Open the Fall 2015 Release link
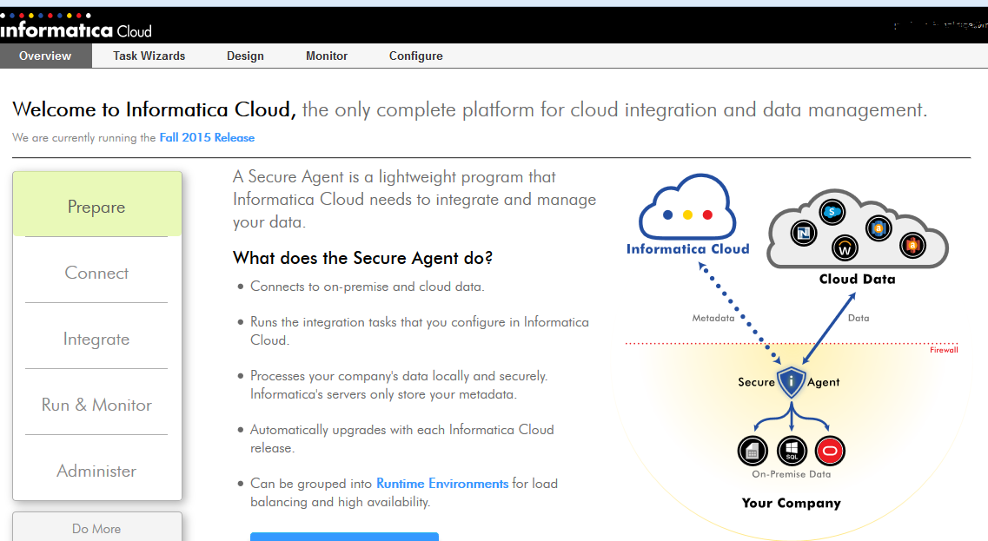Viewport: 988px width, 541px height. click(x=207, y=137)
